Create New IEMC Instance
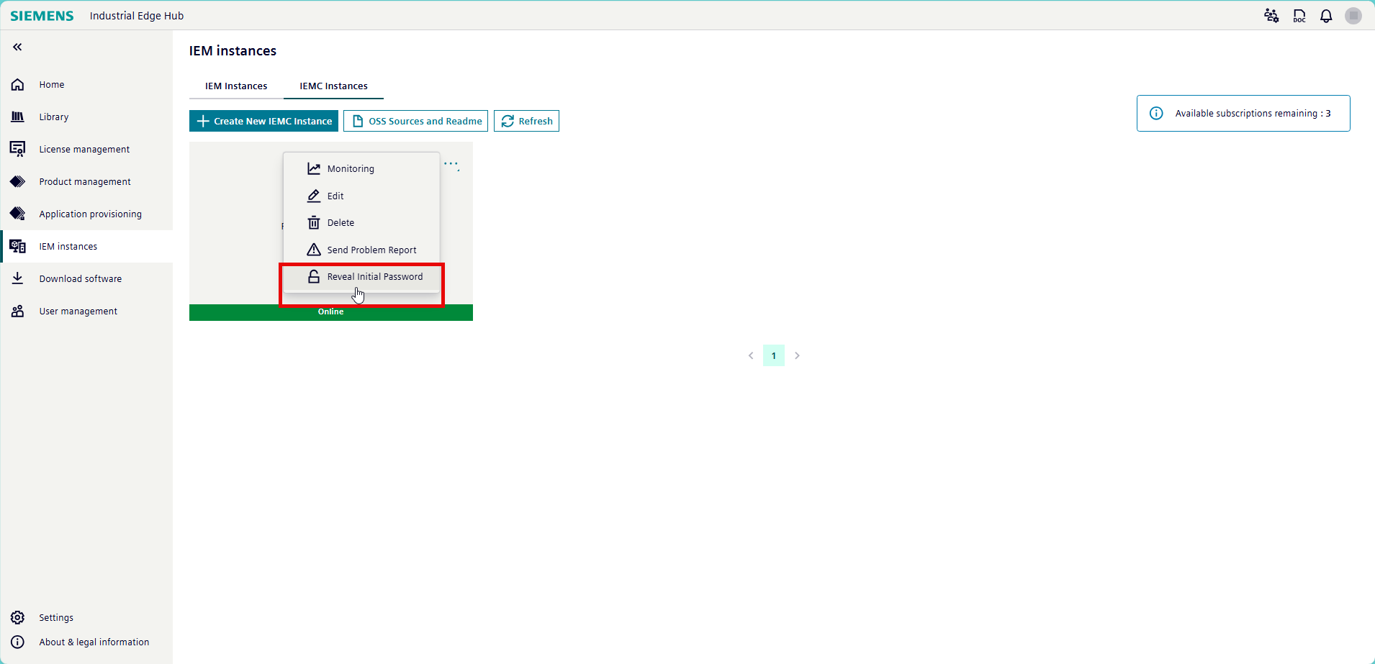The image size is (1375, 664). (x=263, y=121)
